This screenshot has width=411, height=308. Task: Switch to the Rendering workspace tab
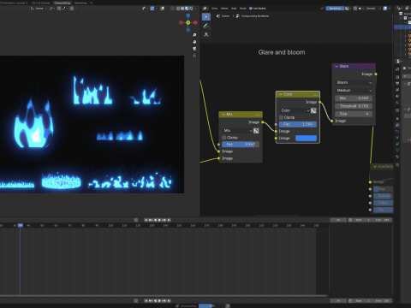(x=80, y=3)
